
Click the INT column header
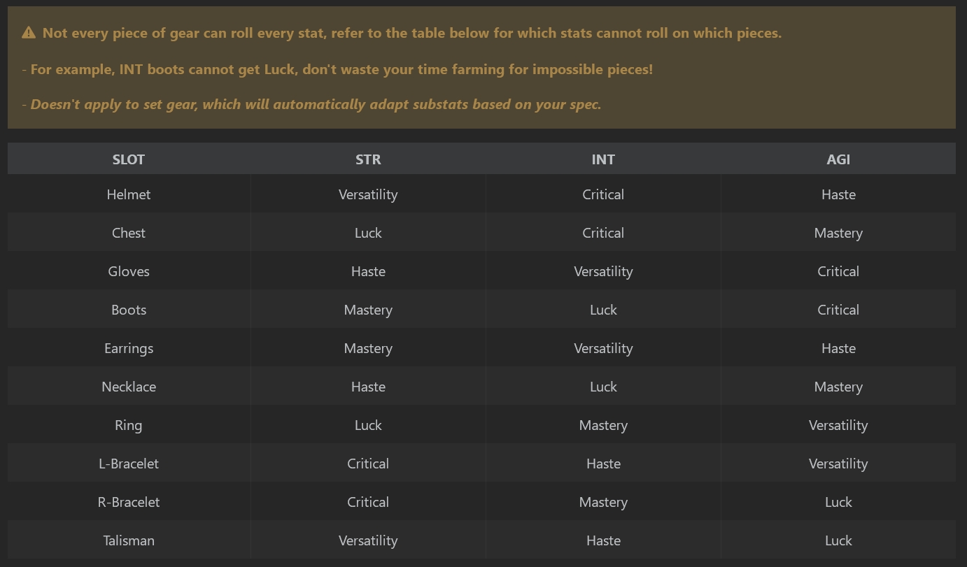pyautogui.click(x=603, y=159)
